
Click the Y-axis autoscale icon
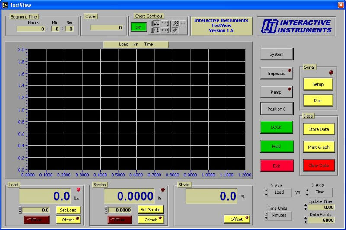(x=156, y=30)
